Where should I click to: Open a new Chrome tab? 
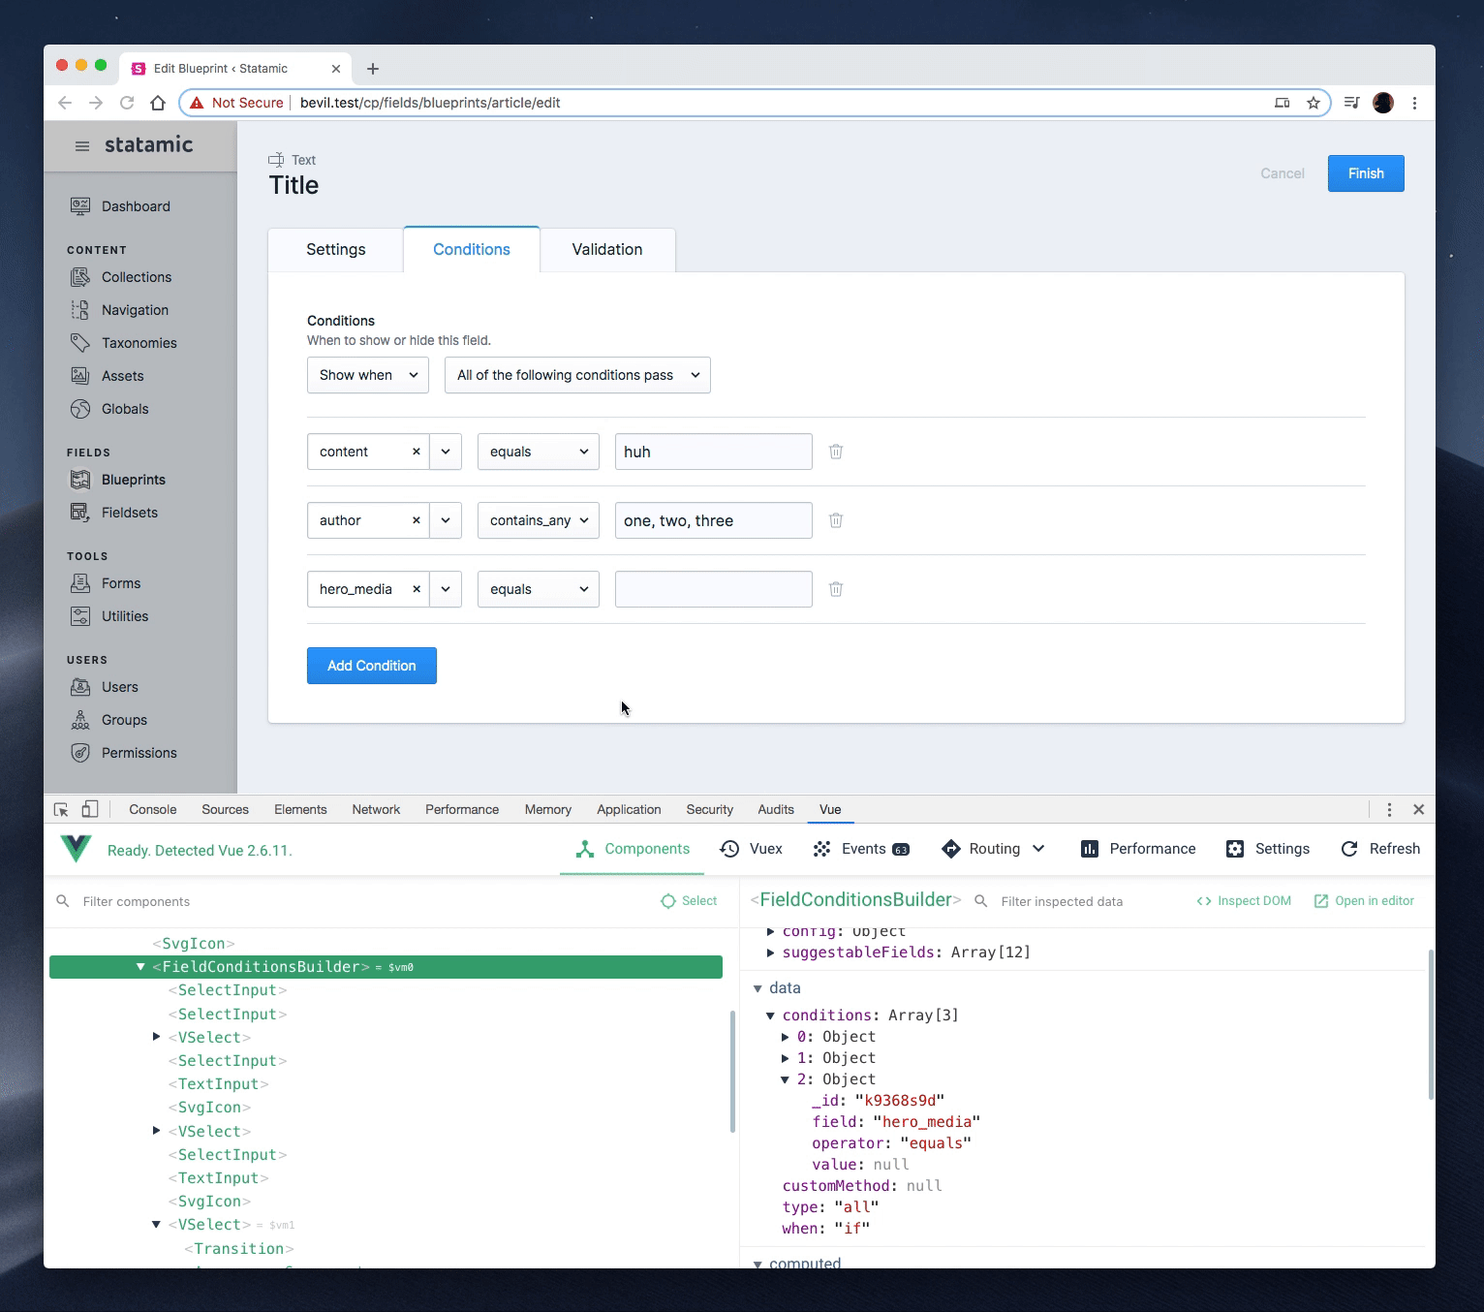(x=373, y=69)
